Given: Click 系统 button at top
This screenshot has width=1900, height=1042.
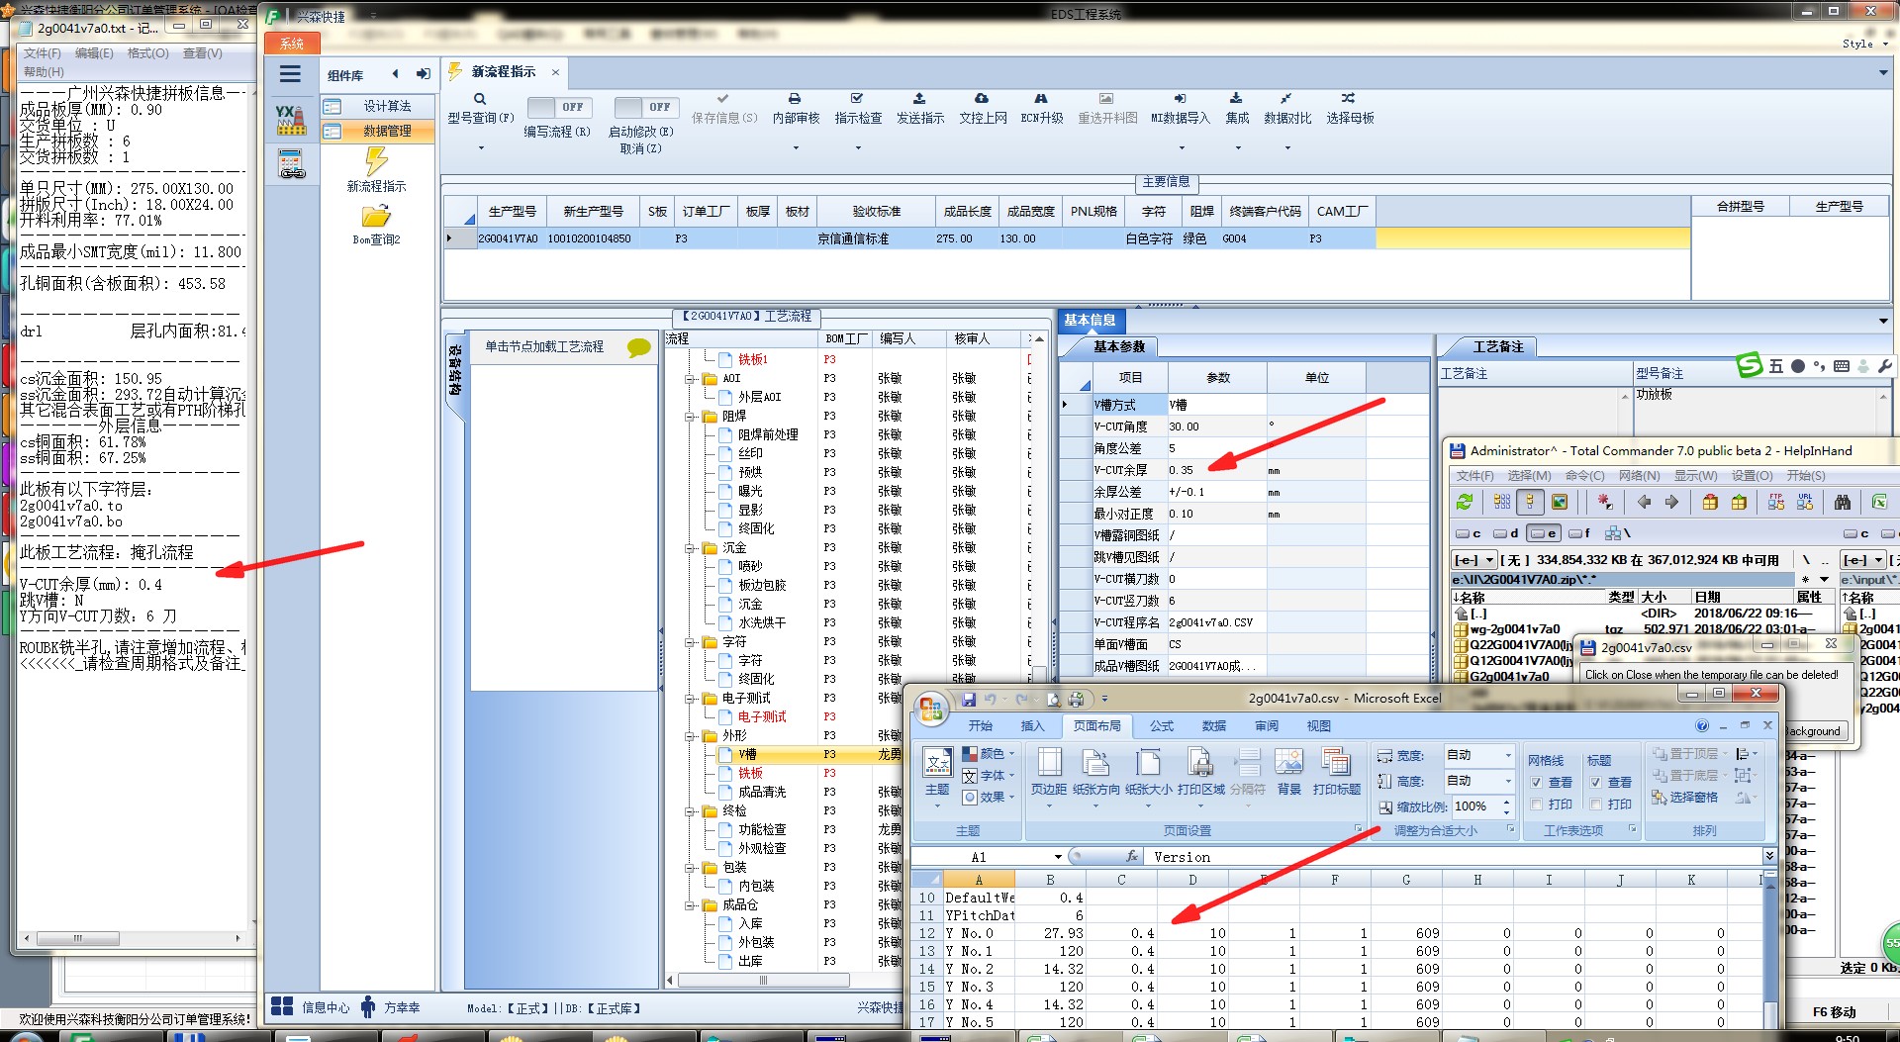Looking at the screenshot, I should click(x=292, y=44).
